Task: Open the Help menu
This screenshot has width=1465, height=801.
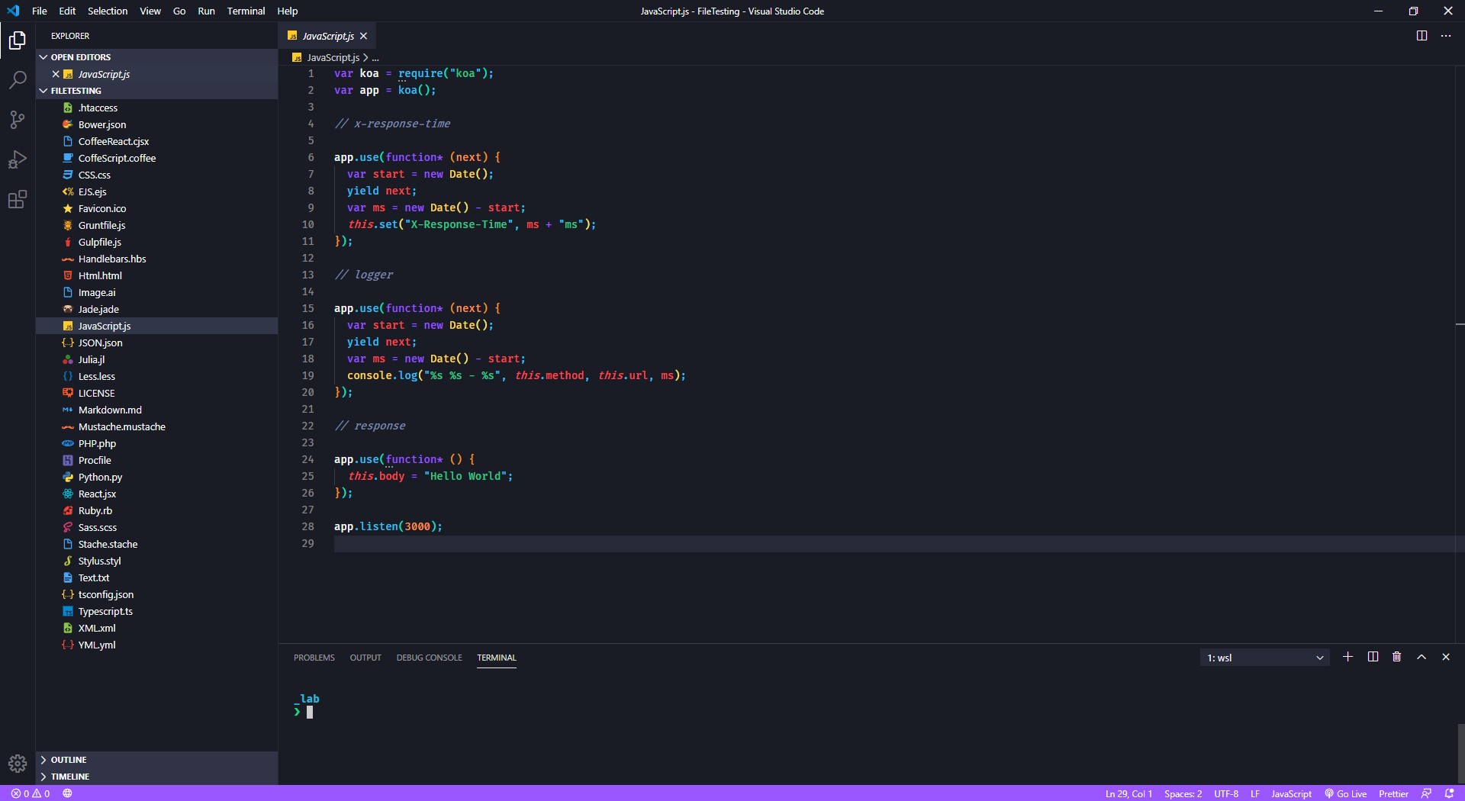Action: pos(288,11)
